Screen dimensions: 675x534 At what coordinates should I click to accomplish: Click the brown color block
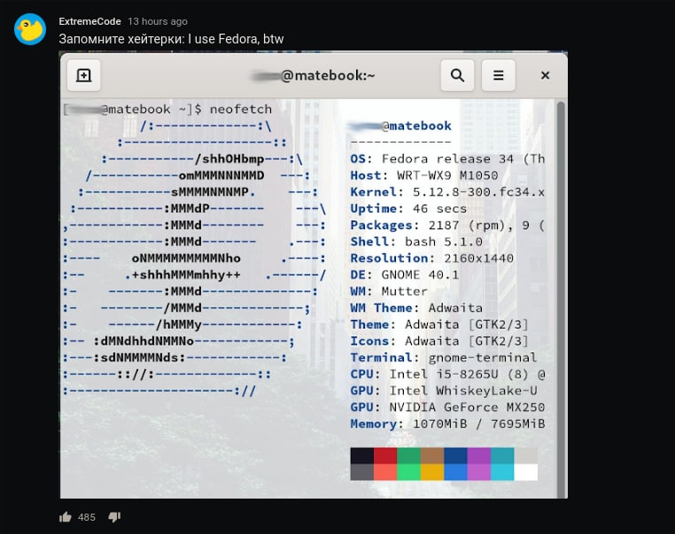point(432,456)
